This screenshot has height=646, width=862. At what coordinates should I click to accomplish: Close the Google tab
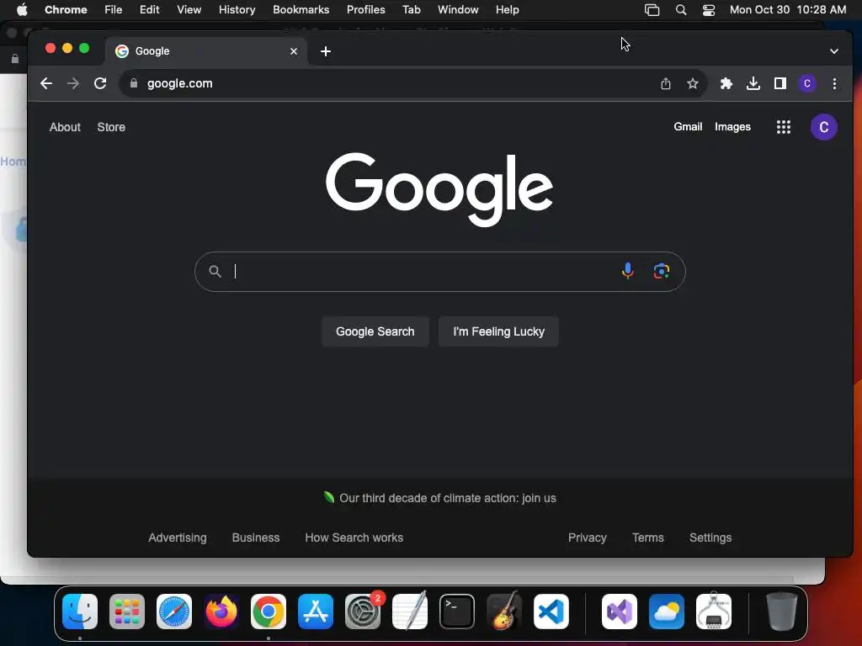294,51
